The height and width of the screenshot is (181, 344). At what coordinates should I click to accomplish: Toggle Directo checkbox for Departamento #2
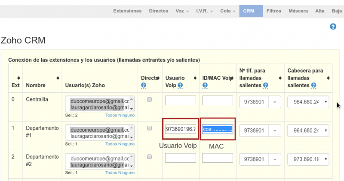coord(150,157)
